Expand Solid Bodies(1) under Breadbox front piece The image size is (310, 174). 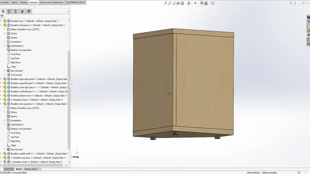point(4,46)
